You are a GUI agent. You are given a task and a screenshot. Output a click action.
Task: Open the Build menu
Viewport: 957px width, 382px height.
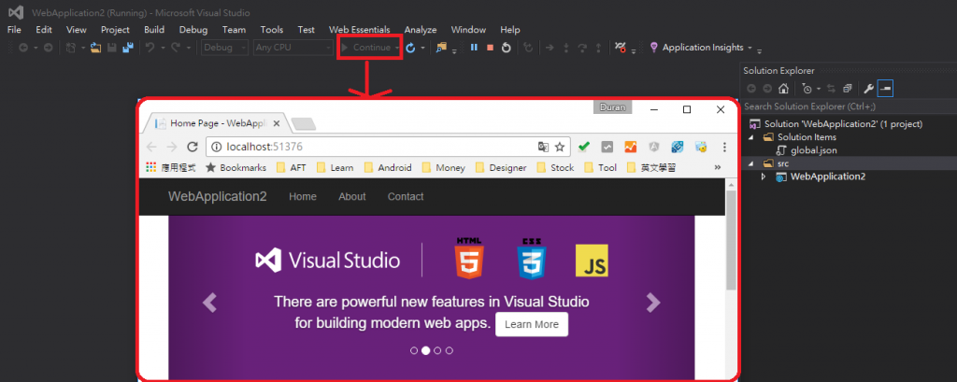154,29
